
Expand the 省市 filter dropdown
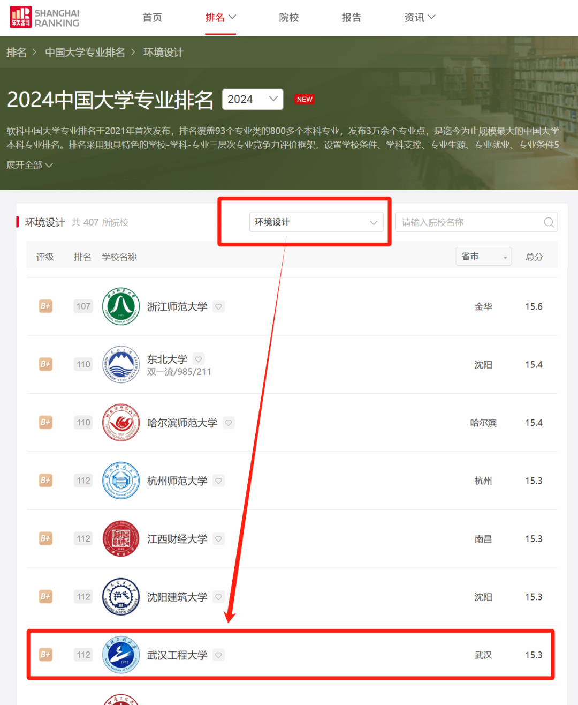(483, 257)
